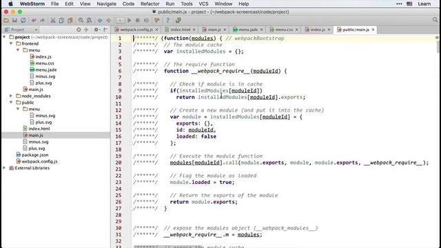The height and width of the screenshot is (248, 441).
Task: Select menu.jade in project tree
Action: click(x=46, y=70)
